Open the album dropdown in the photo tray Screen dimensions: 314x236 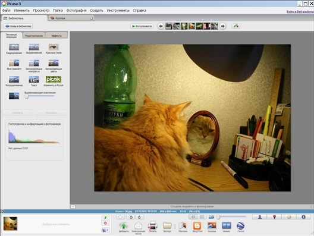coord(105,230)
